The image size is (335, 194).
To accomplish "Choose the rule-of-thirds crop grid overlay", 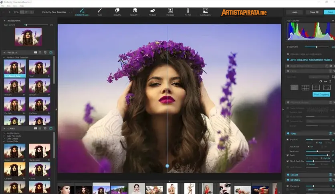I will pos(305,87).
